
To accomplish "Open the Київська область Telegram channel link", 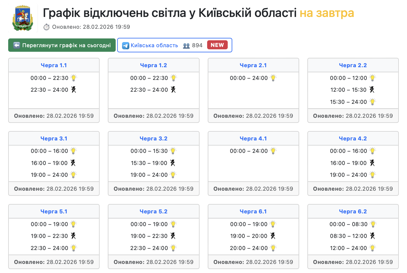I will (154, 45).
